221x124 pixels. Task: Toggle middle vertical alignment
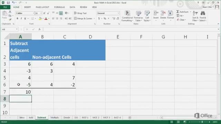point(57,13)
